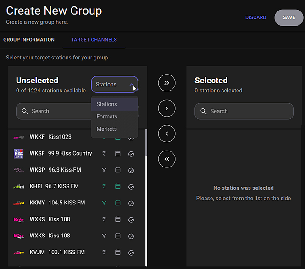Select the WKKF Kiss1023 station row
Screen dimensions: 305x269
pyautogui.click(x=76, y=137)
